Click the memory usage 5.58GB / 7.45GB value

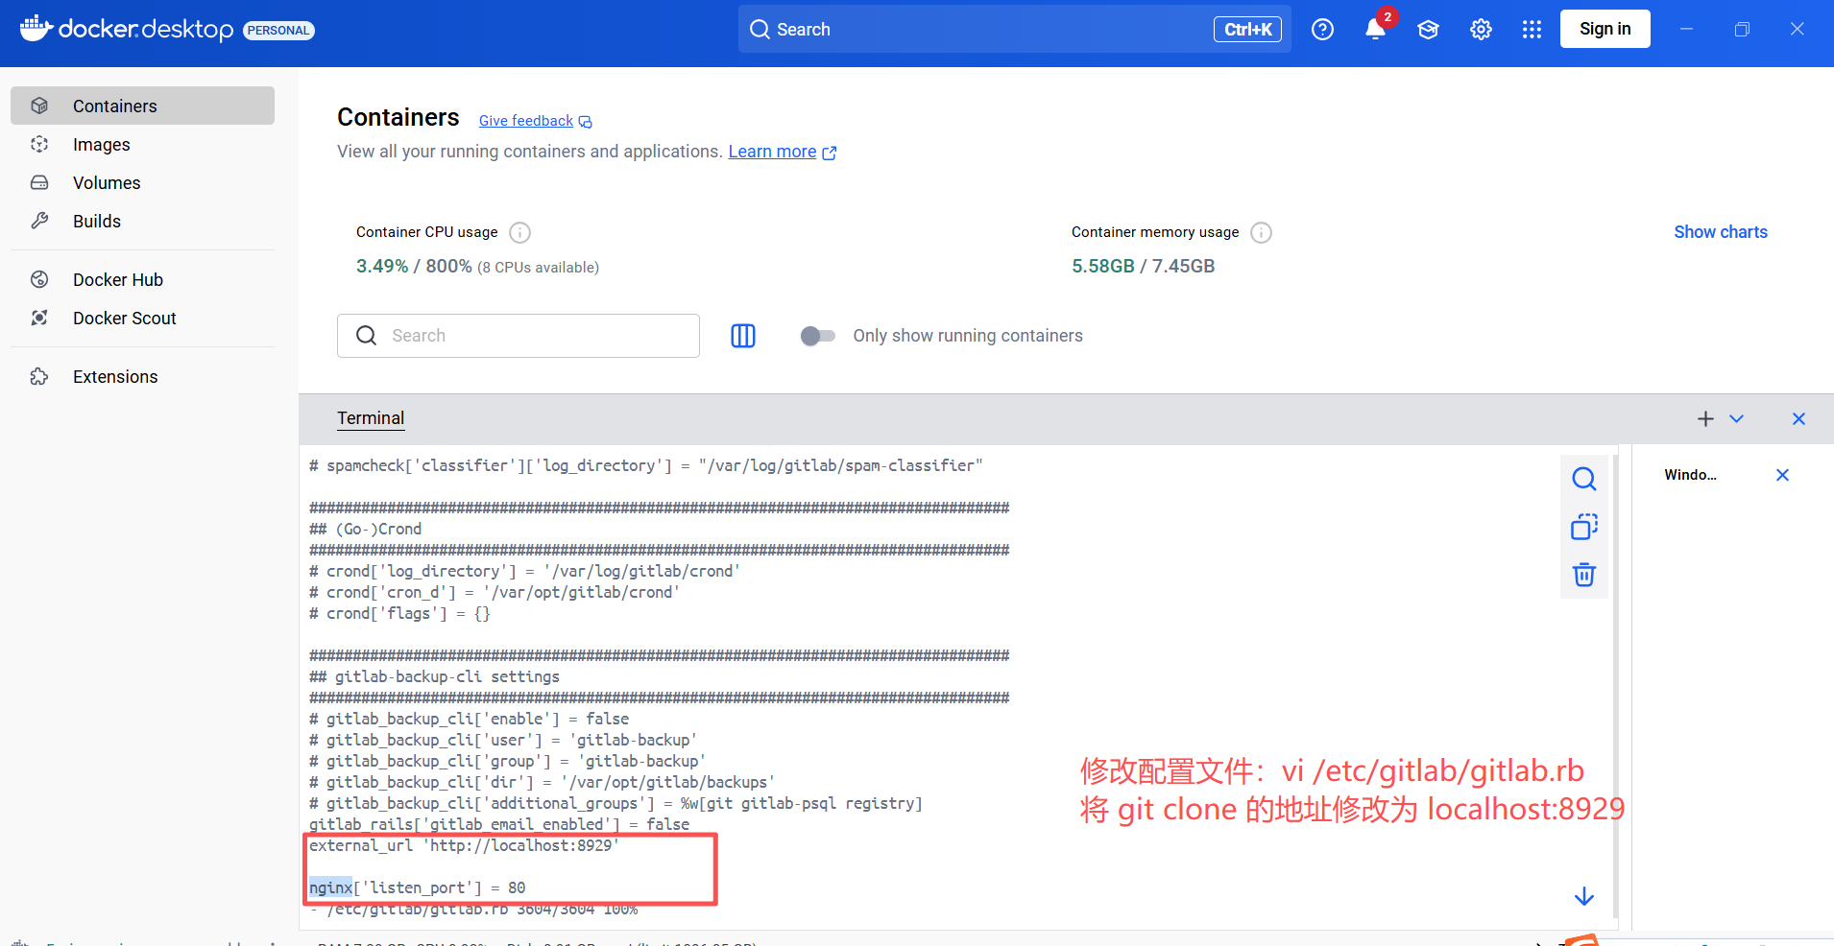[1143, 266]
